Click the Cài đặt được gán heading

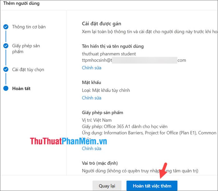click(102, 24)
